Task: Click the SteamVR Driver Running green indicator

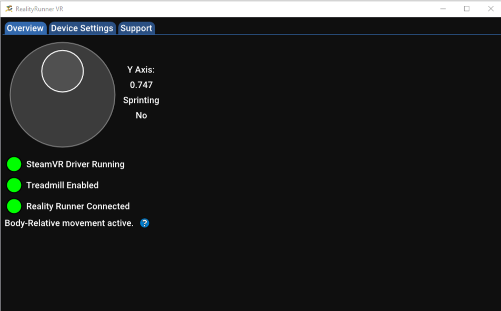Action: (x=14, y=164)
